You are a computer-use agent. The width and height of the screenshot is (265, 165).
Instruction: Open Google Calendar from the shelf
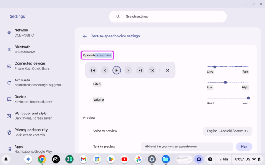coord(97,159)
